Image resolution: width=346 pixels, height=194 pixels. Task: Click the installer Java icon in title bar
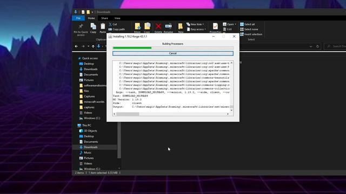click(110, 37)
